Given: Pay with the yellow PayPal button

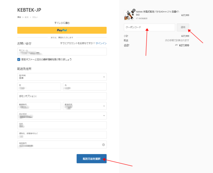Looking at the screenshot, I should click(62, 30).
